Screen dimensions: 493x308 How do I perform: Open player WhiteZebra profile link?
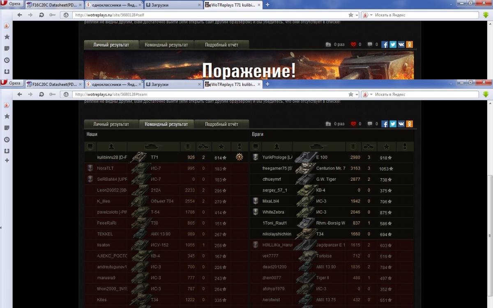[273, 212]
